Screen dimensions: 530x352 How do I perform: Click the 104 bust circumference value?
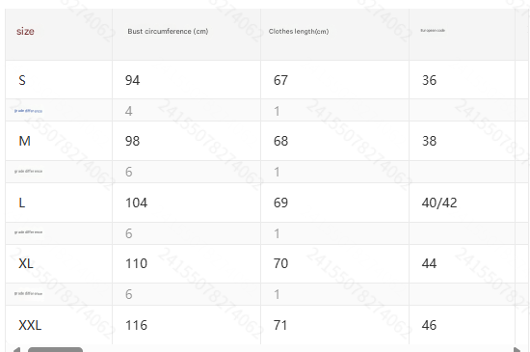pyautogui.click(x=136, y=203)
